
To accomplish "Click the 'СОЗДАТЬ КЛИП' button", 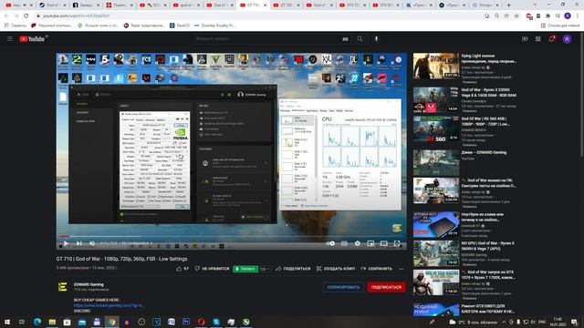I will tap(336, 269).
